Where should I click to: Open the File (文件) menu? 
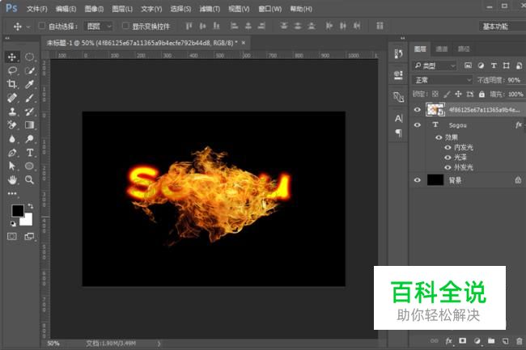point(37,9)
